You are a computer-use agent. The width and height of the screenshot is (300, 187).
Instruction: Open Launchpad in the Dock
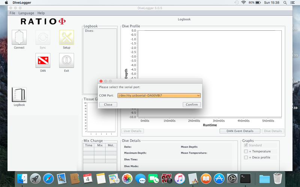[35, 179]
